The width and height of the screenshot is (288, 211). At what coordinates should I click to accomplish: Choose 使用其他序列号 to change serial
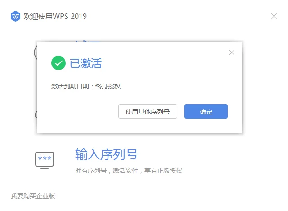click(148, 111)
